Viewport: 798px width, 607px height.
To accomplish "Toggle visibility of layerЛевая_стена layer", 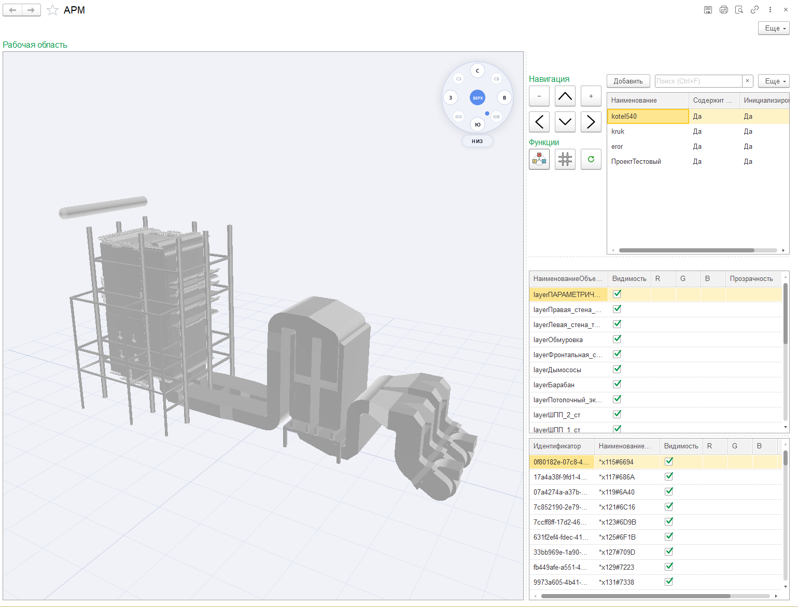I will click(x=617, y=324).
